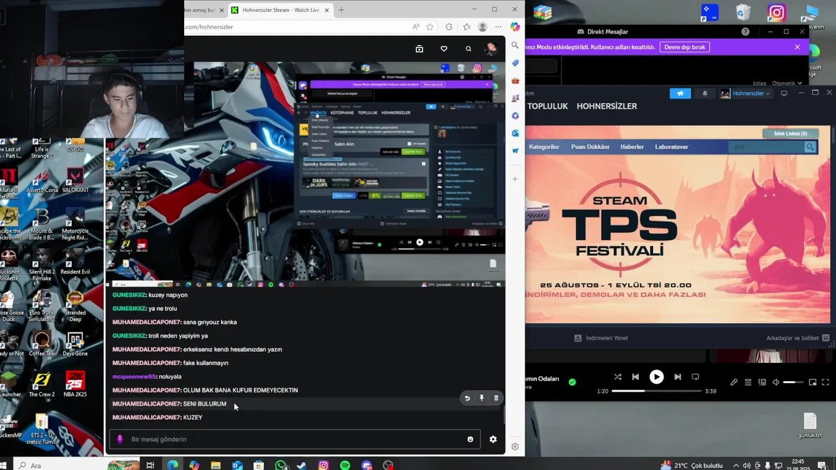Enter Spotify full screen mode
This screenshot has height=470, width=836.
click(826, 382)
